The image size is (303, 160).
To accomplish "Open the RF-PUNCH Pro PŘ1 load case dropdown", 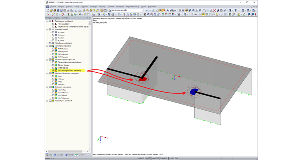I will tap(144, 10).
